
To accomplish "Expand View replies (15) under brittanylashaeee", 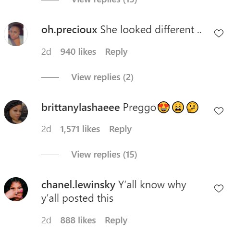I will pos(104,155).
